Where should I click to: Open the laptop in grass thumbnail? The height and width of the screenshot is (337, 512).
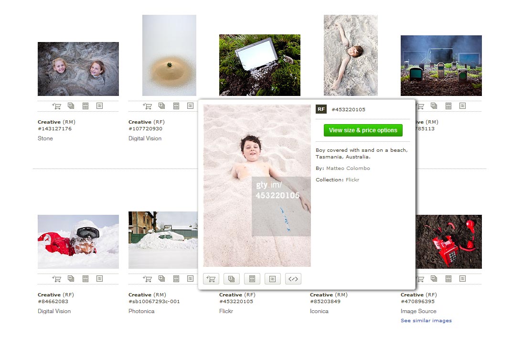260,65
